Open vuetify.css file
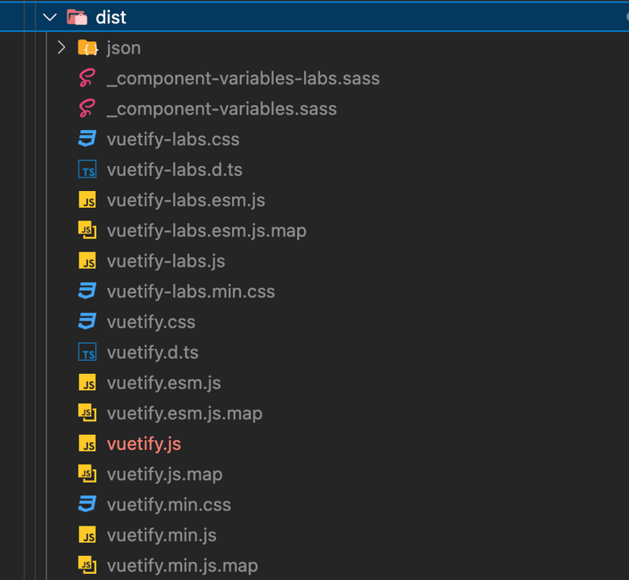This screenshot has height=580, width=629. click(x=151, y=322)
